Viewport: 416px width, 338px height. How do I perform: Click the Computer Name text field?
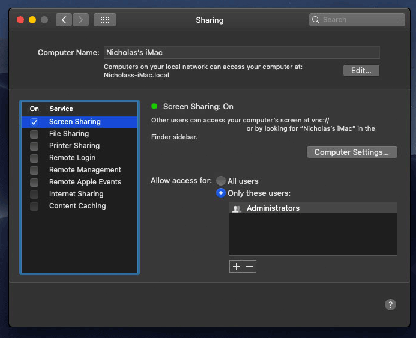click(242, 52)
